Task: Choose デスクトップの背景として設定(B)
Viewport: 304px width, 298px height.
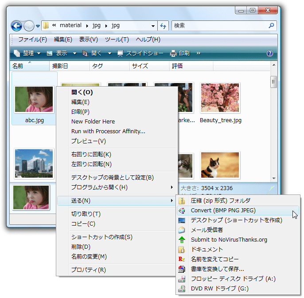Action: pos(117,177)
